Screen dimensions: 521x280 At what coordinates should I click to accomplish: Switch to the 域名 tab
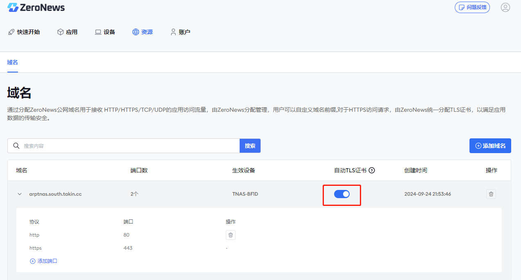[13, 62]
